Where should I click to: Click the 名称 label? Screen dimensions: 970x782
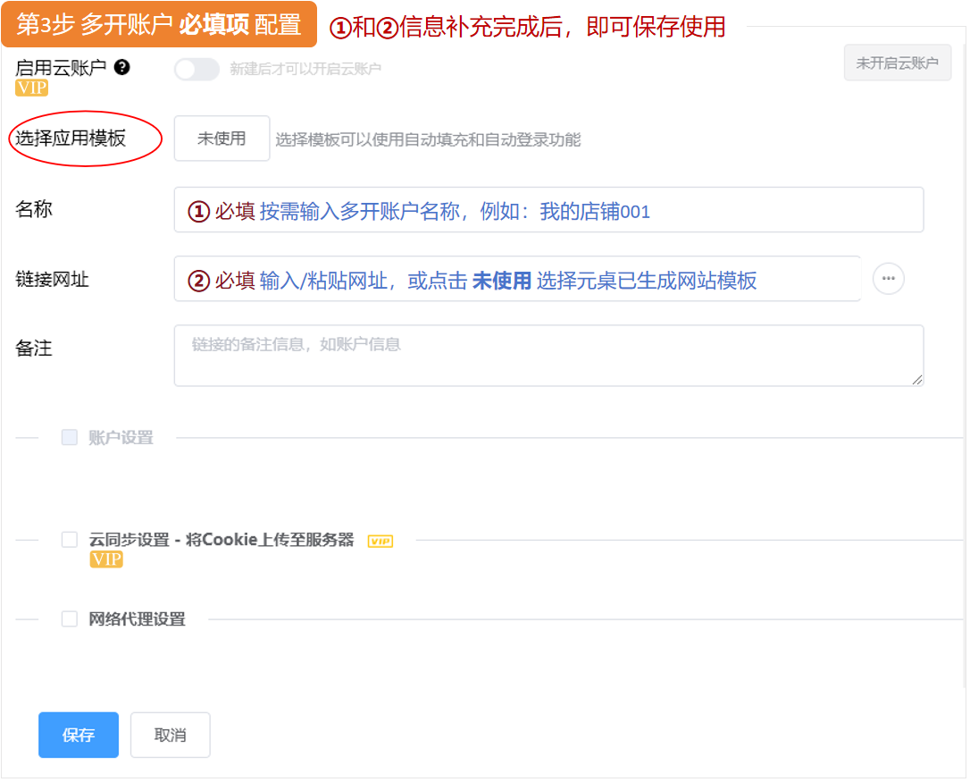pos(34,209)
